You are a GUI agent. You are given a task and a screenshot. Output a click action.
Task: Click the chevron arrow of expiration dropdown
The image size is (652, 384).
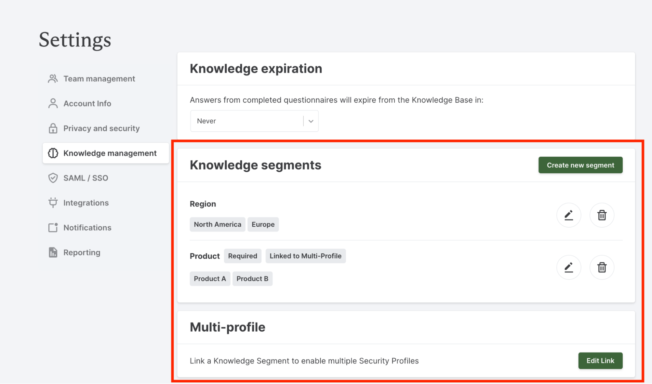311,121
